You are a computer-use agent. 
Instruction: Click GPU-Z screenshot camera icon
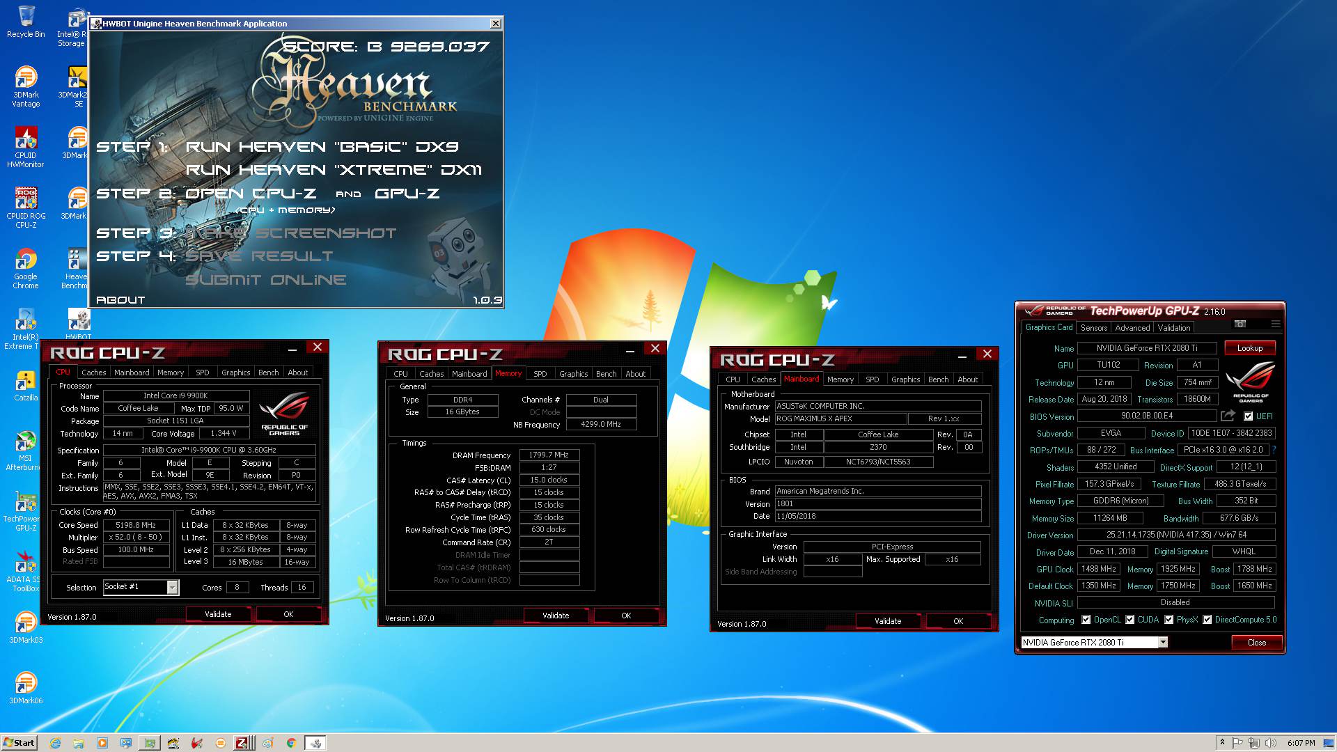(1240, 324)
